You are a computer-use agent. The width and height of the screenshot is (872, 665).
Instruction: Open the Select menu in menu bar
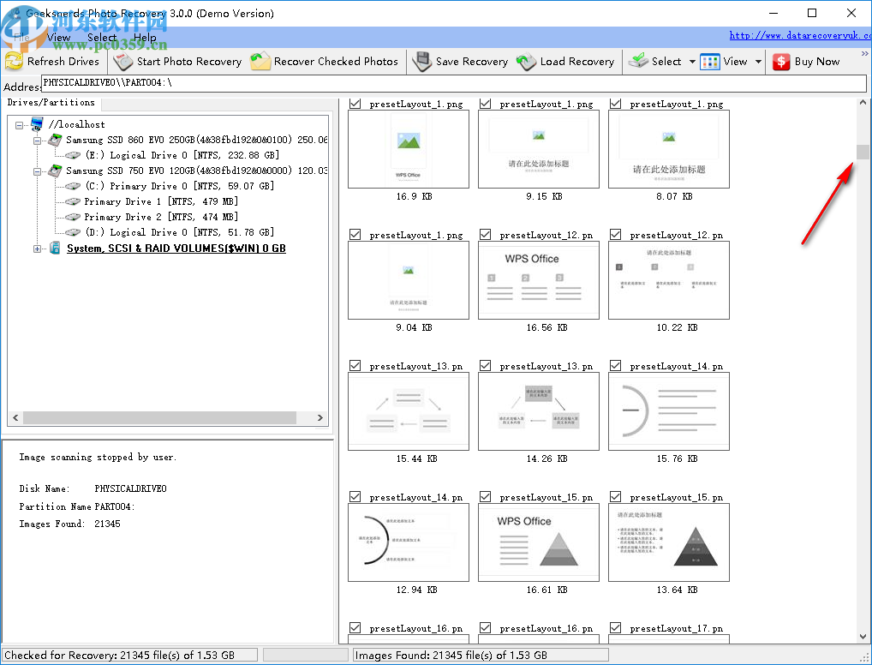[102, 38]
